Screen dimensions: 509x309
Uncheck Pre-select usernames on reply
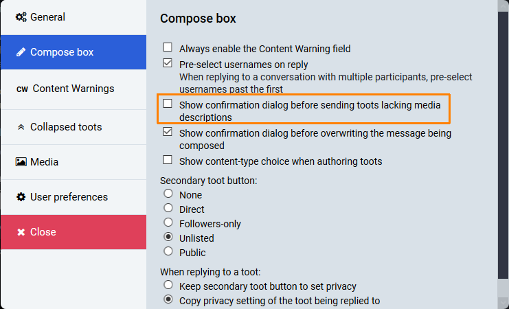[167, 63]
